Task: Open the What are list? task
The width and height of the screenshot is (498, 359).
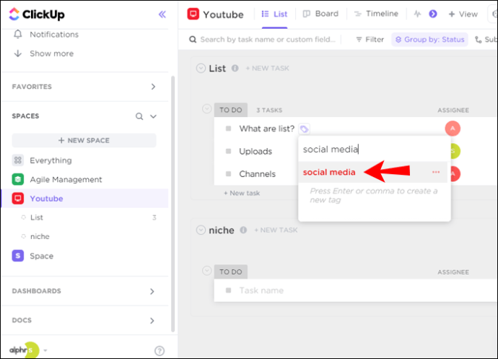Action: coord(267,129)
